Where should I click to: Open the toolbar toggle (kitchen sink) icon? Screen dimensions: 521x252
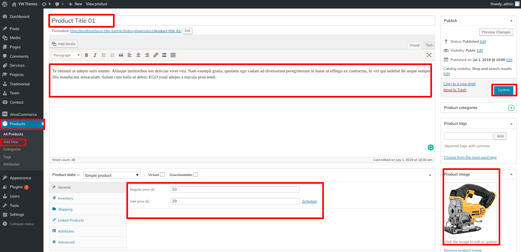click(173, 55)
